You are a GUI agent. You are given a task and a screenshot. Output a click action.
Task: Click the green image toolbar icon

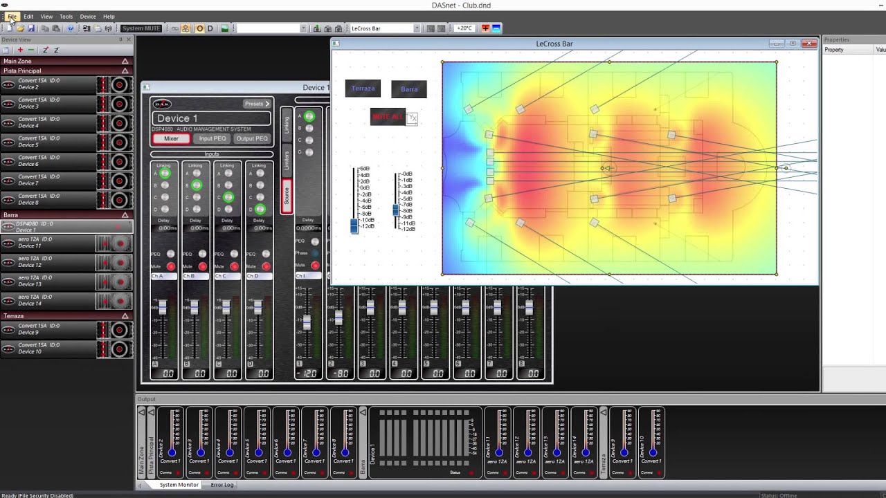[224, 28]
